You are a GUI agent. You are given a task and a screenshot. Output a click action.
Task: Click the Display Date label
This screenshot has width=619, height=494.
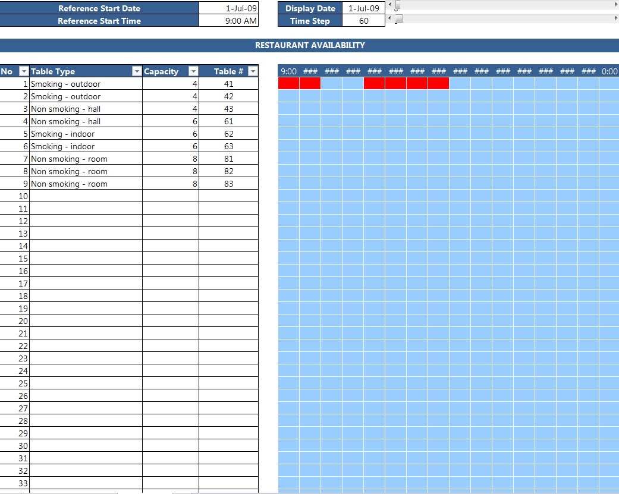coord(310,8)
